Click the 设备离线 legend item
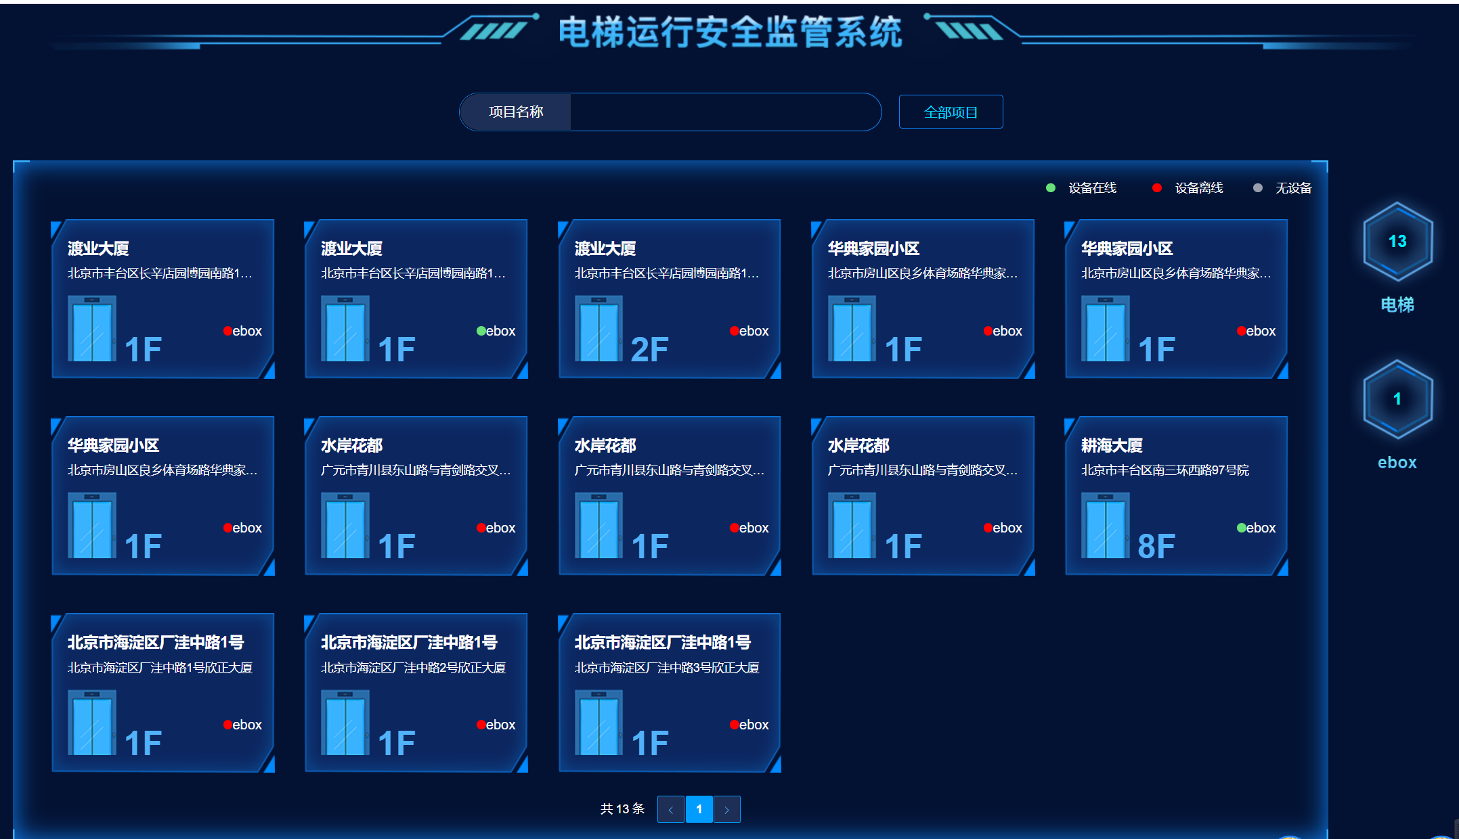1459x839 pixels. (x=1188, y=188)
